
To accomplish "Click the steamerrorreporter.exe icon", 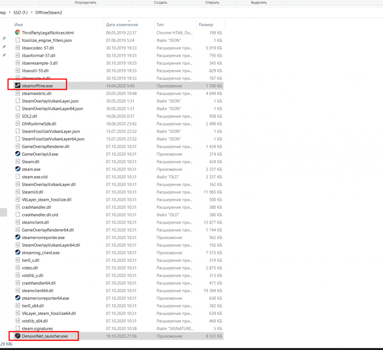I will point(18,238).
